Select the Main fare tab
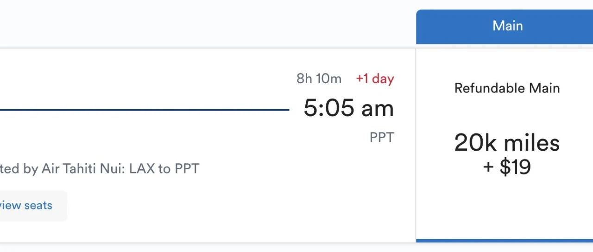The height and width of the screenshot is (252, 593). click(507, 26)
